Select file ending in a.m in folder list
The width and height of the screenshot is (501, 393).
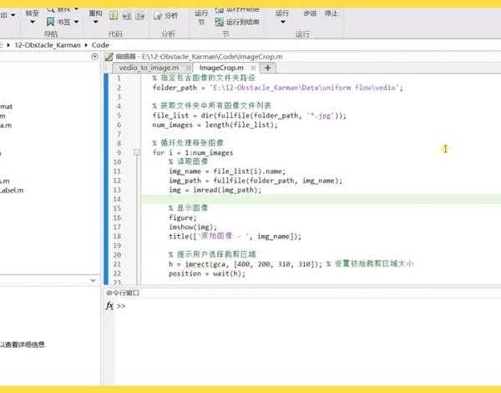[6, 125]
